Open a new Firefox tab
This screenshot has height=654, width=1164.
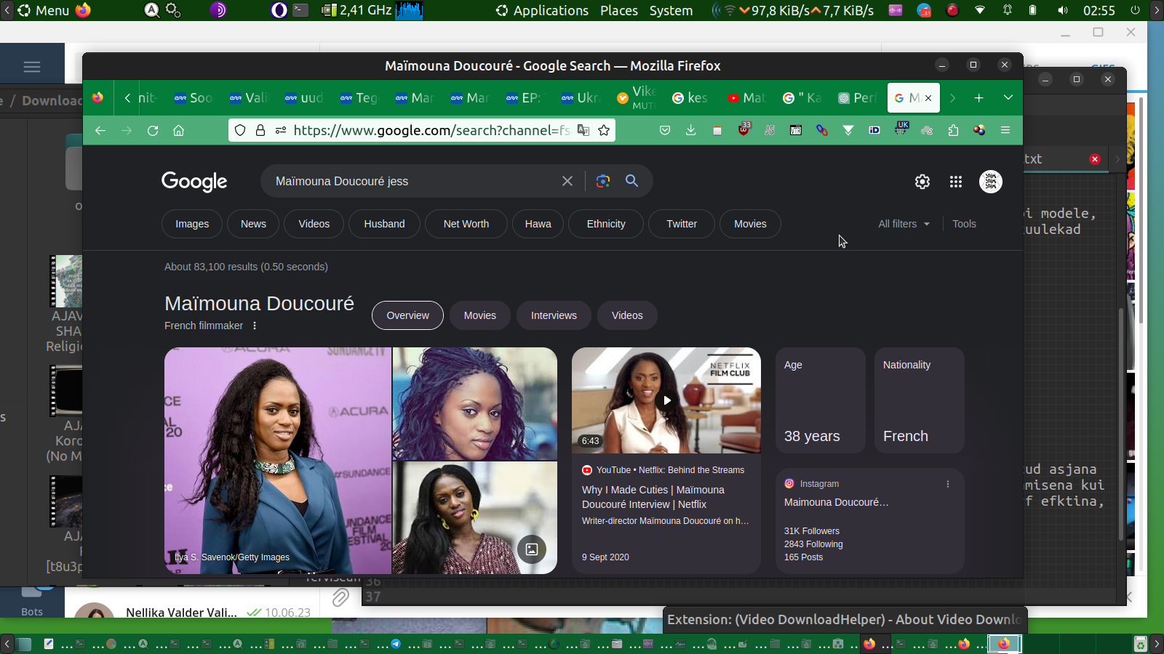(979, 97)
